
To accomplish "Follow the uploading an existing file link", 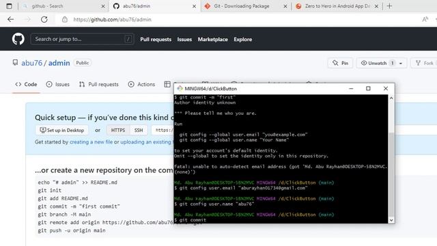I will coord(147,142).
